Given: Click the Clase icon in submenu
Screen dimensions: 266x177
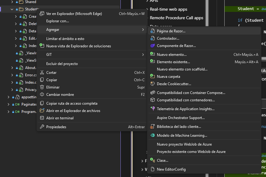Looking at the screenshot, I should point(153,160).
